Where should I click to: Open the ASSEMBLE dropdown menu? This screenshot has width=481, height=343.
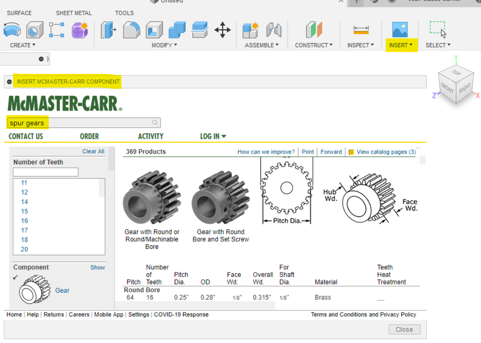[262, 45]
